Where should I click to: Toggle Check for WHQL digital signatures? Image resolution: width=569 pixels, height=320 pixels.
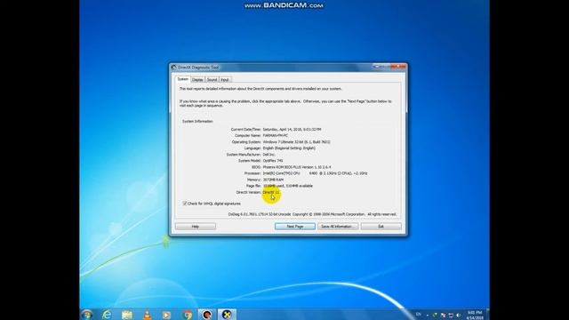[185, 204]
